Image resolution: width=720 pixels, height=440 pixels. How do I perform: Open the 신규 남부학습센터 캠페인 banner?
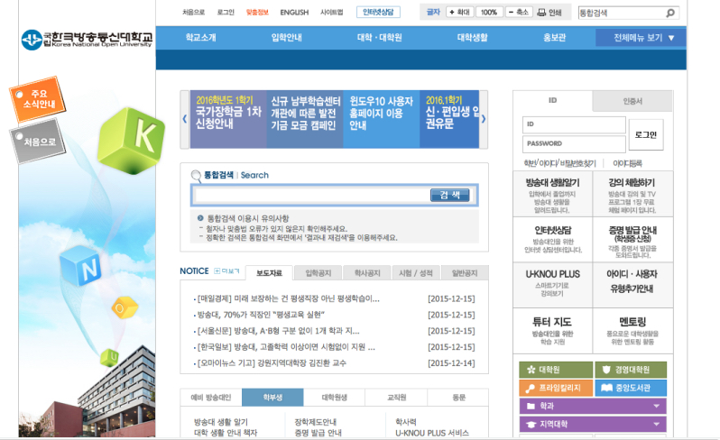pos(305,119)
